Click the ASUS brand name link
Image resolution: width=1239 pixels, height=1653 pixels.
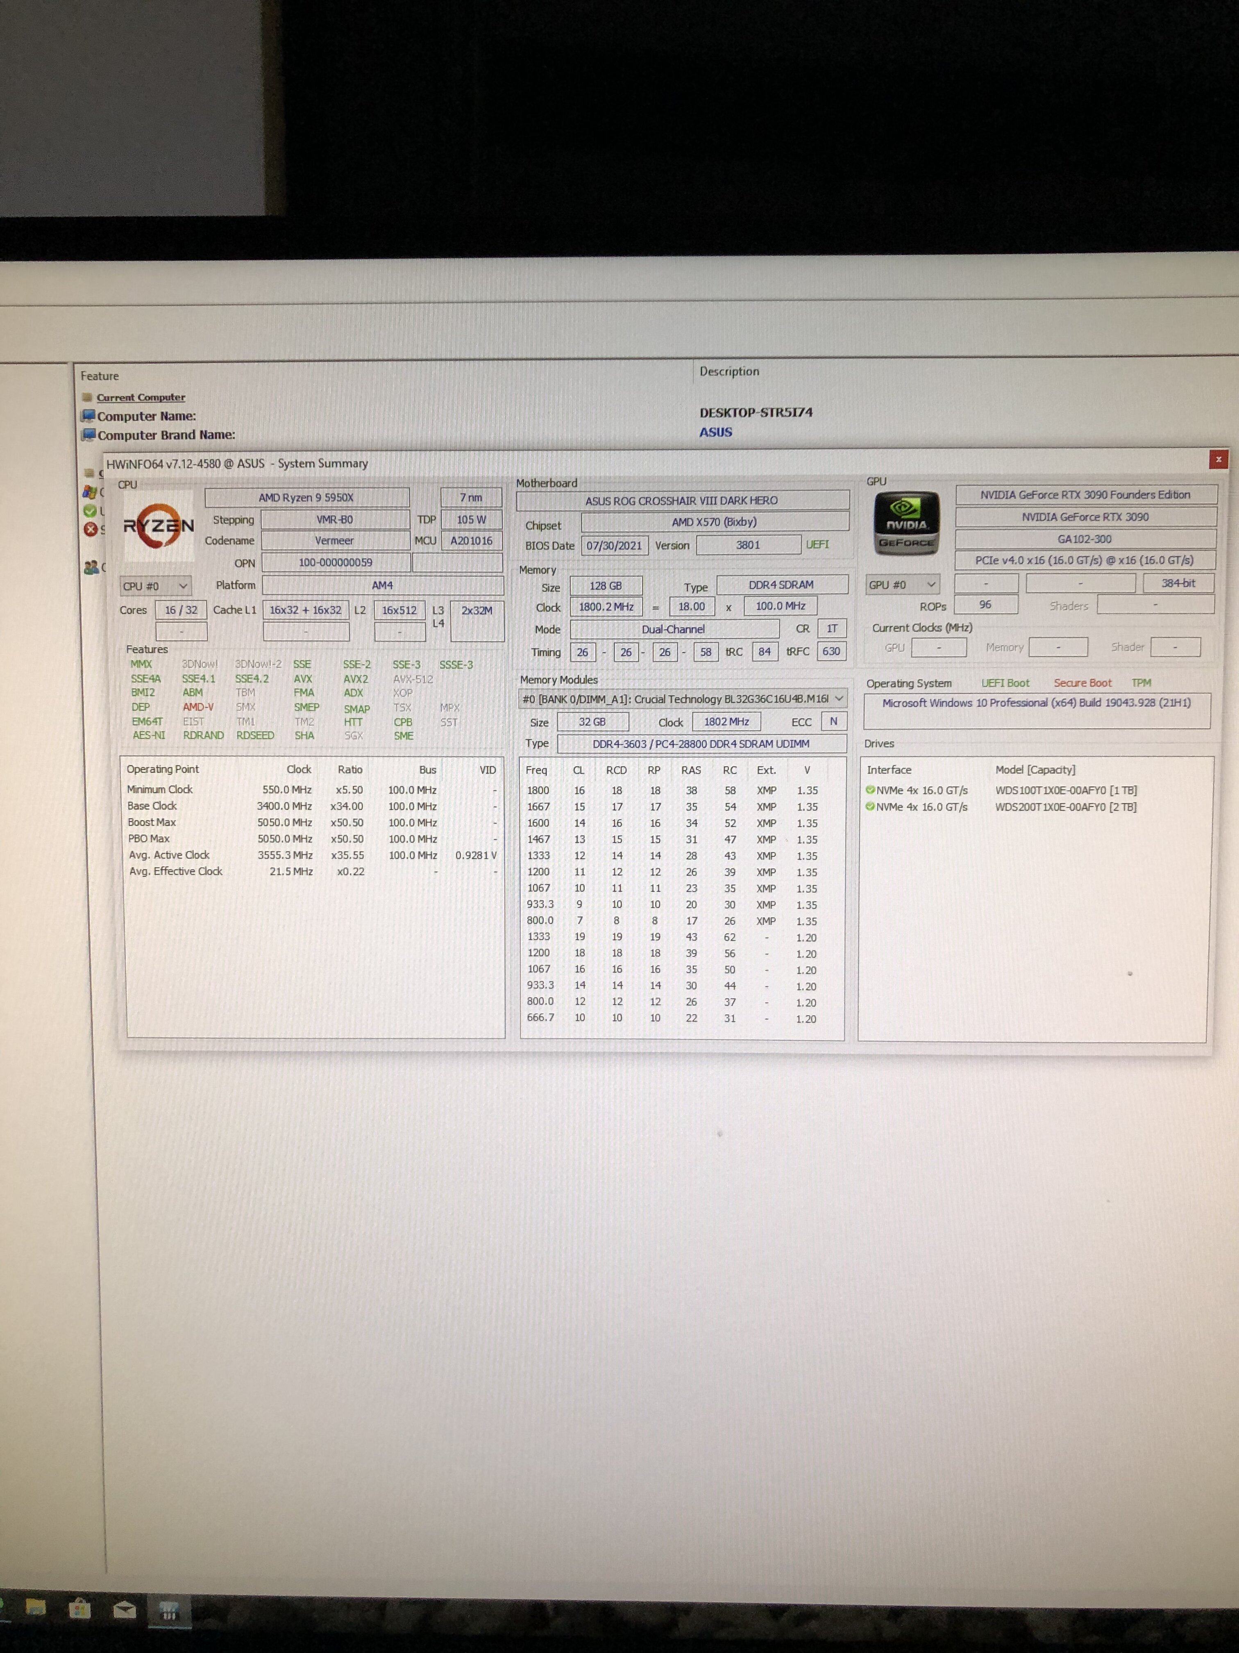(x=715, y=432)
